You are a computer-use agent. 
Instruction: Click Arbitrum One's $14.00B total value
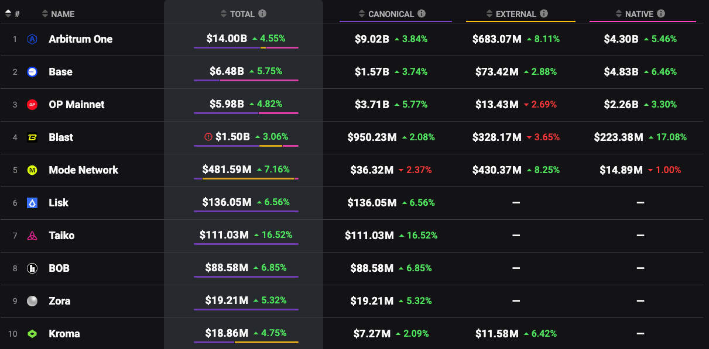[227, 39]
